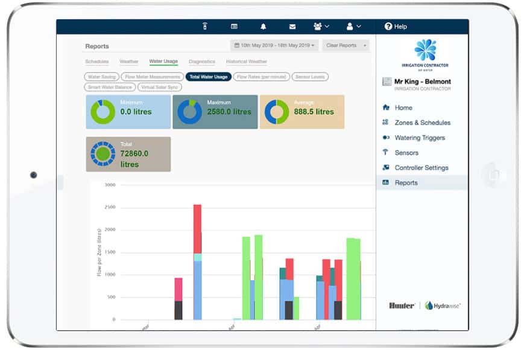Go to Zones & Schedules page
524x352 pixels.
[422, 123]
